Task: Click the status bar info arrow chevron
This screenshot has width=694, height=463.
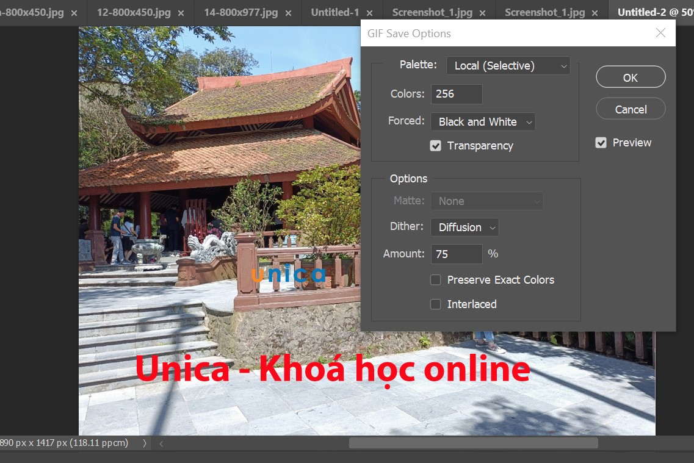Action: (x=144, y=443)
